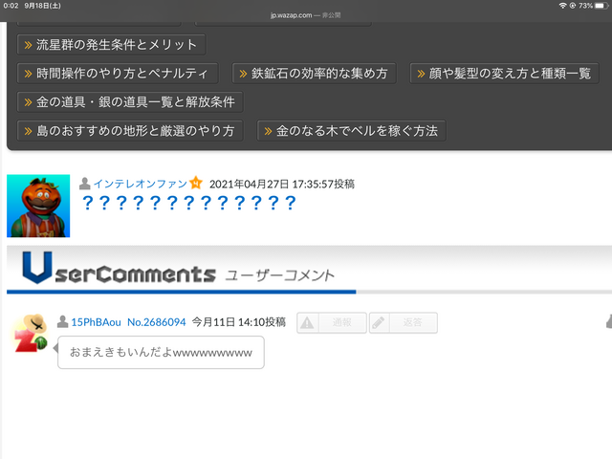The width and height of the screenshot is (612, 459).
Task: Open 金の道具・銀の道具一覧と解放条件 link
Action: point(130,102)
